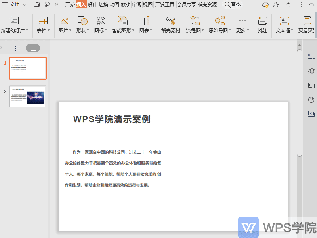Viewport: 317px width, 238px height.
Task: Click the 图标 icons gallery icon
Action: point(101,21)
